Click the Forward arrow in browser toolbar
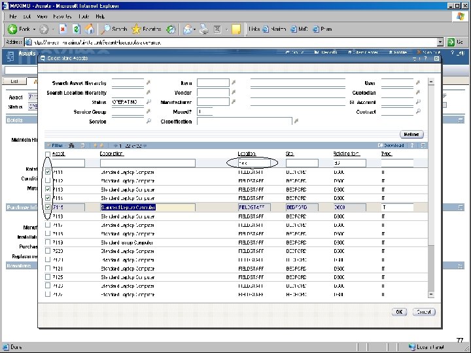 (x=44, y=29)
